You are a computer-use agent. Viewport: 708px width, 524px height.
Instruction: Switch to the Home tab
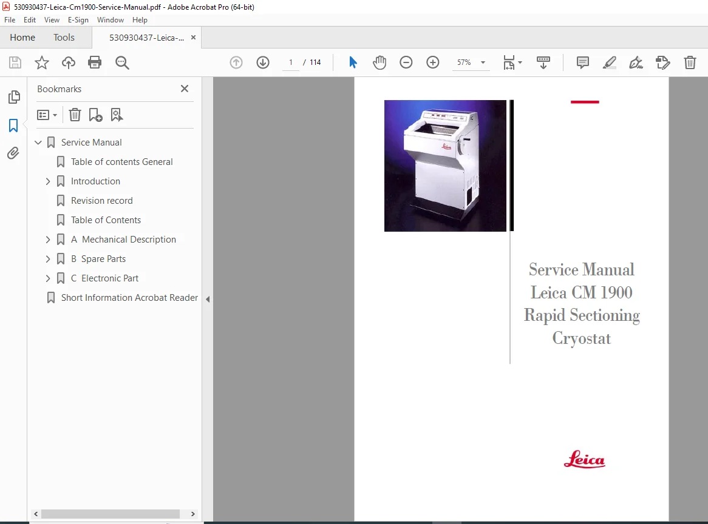(22, 38)
